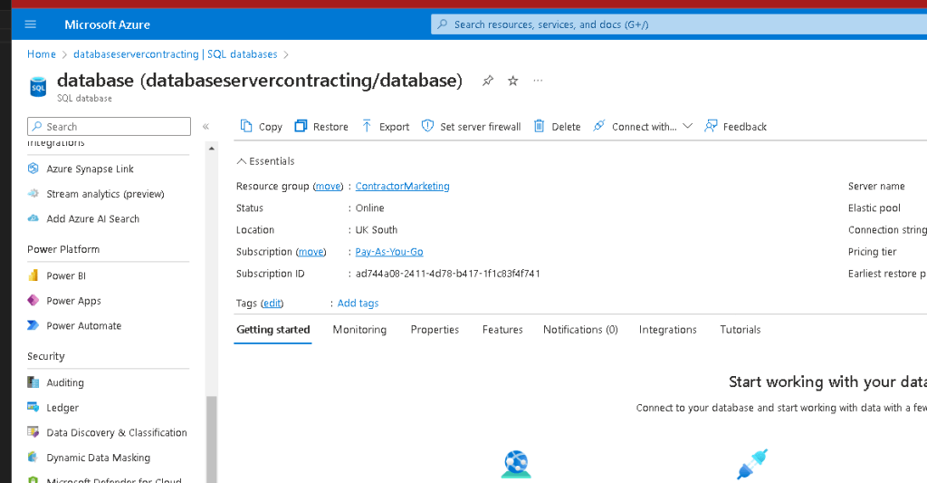
Task: Click the Feedback toolbar button
Action: point(735,127)
